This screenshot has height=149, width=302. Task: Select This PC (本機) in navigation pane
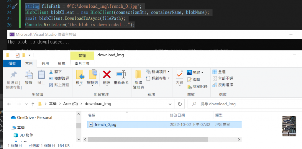pyautogui.click(x=18, y=127)
